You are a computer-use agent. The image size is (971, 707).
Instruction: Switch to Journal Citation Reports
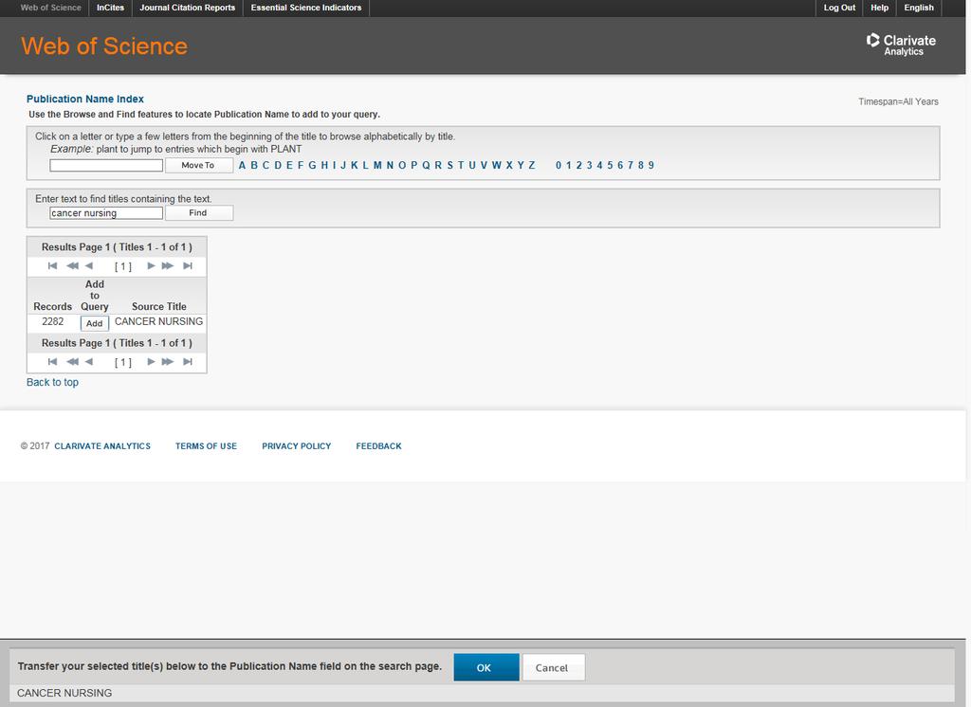click(187, 8)
